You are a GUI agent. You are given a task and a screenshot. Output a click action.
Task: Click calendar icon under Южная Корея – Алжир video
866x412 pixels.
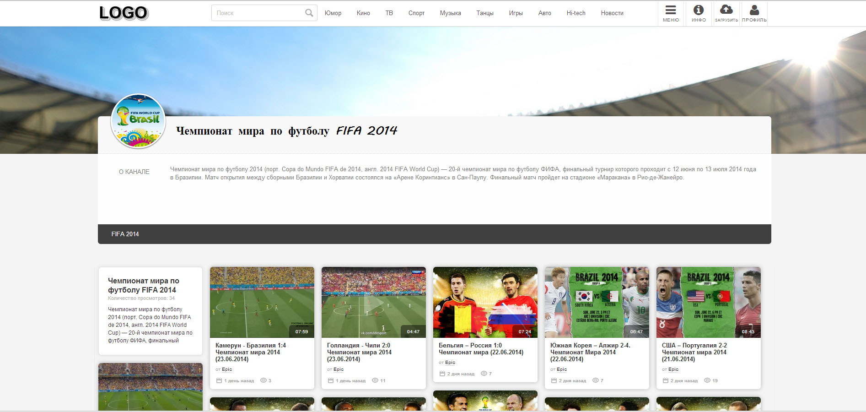click(554, 380)
